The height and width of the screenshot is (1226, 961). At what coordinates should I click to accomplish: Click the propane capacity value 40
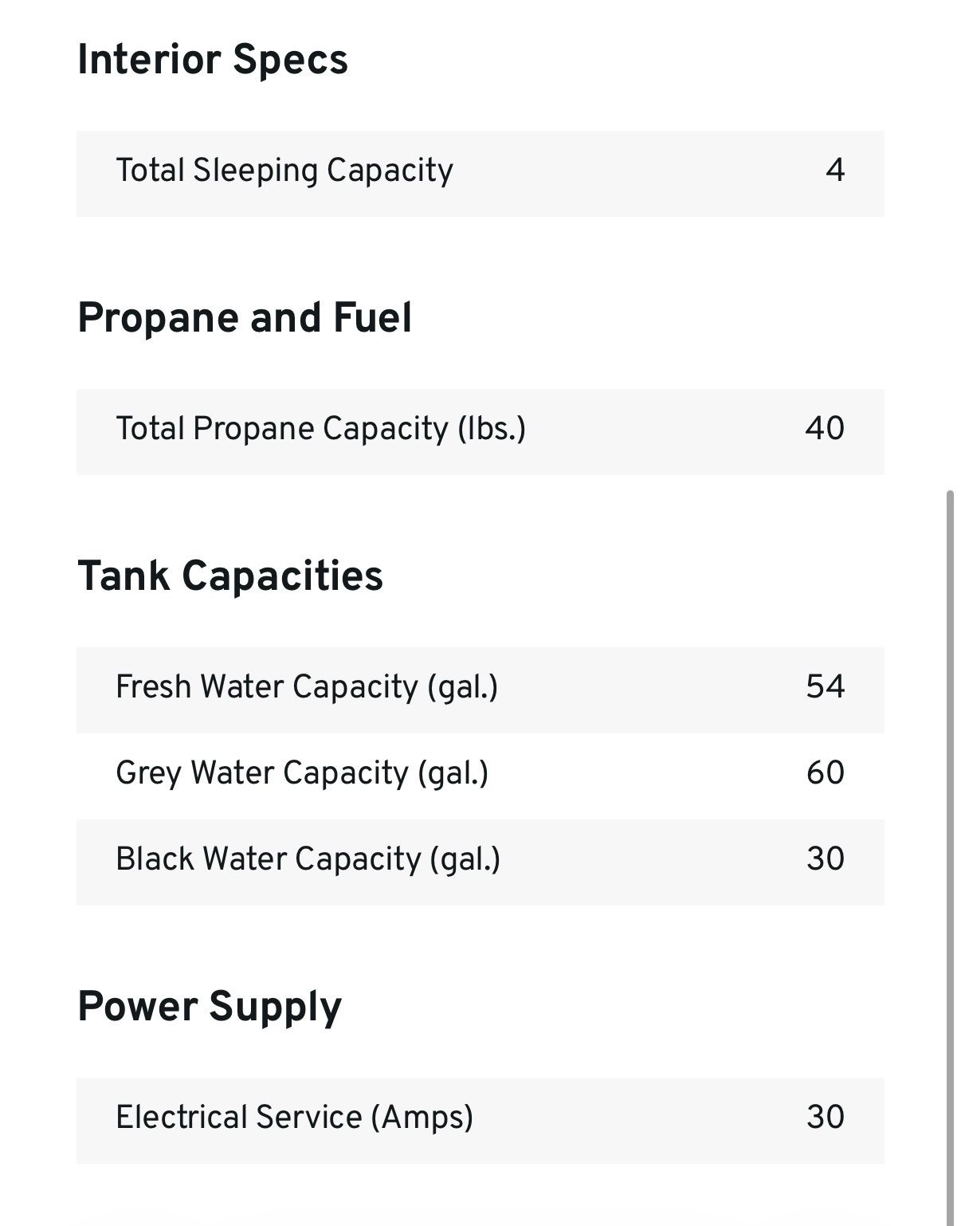[825, 428]
